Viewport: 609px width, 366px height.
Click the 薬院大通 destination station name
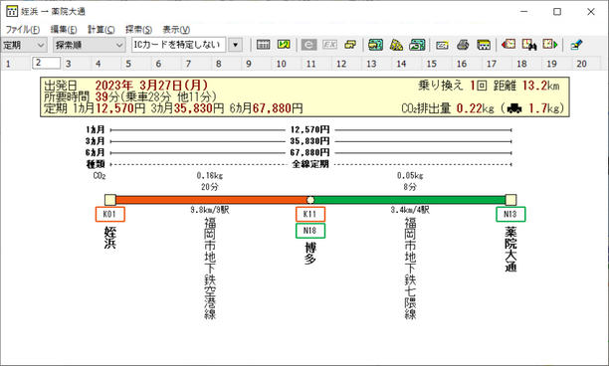pyautogui.click(x=510, y=249)
